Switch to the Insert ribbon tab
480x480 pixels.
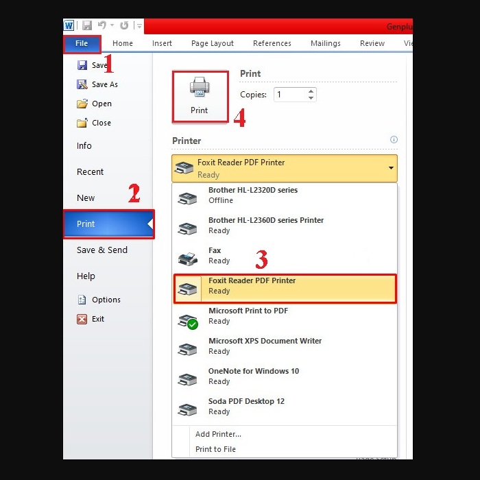click(x=162, y=43)
